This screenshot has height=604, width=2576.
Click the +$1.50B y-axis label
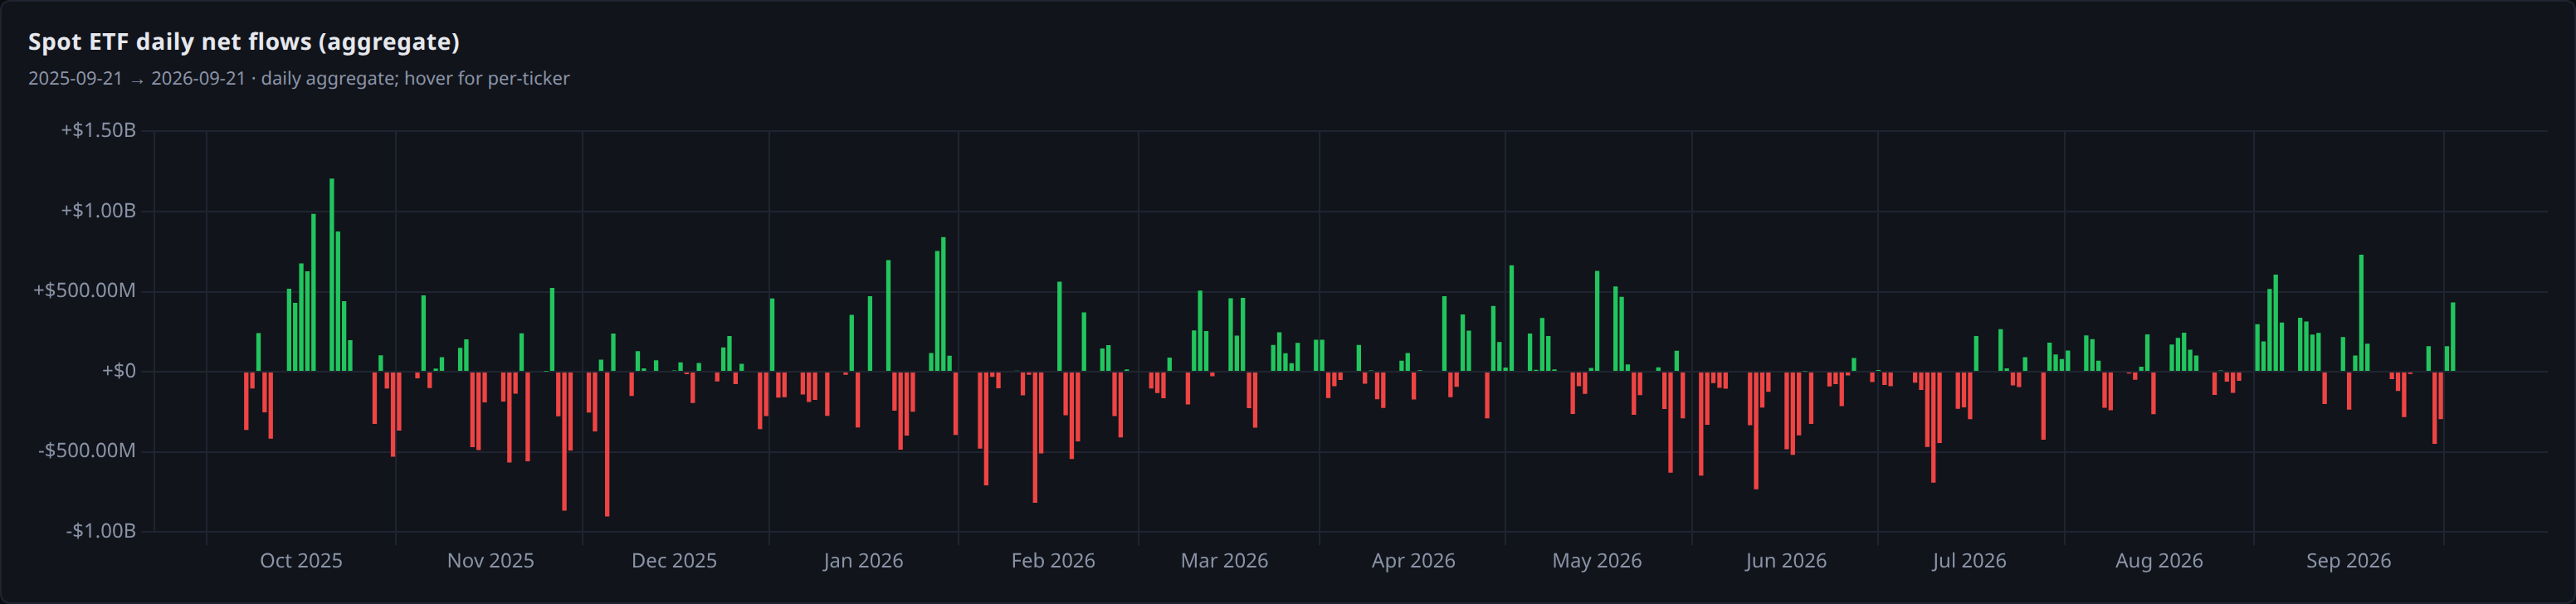coord(98,130)
